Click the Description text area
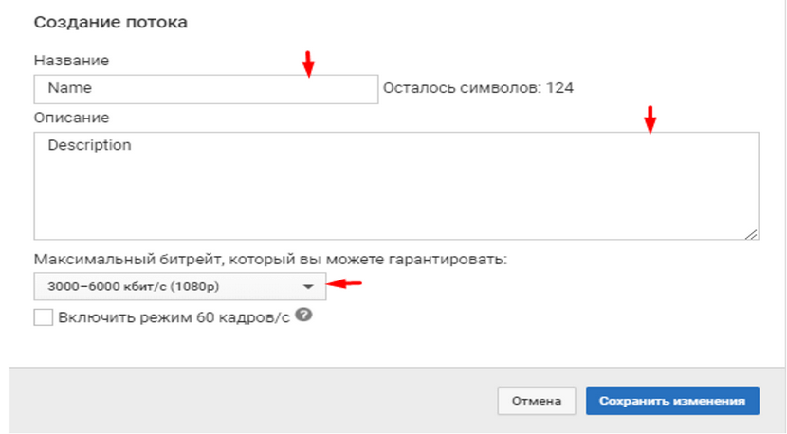787x434 pixels. 396,186
